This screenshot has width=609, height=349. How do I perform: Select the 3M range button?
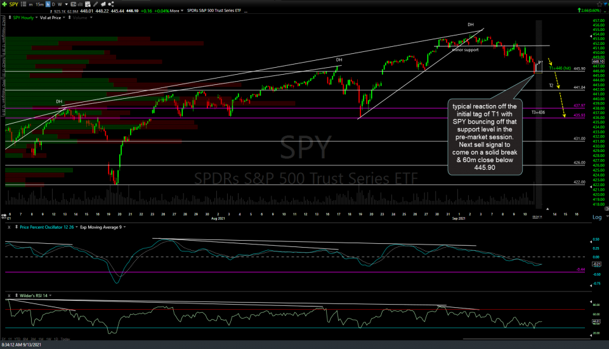coord(34,339)
